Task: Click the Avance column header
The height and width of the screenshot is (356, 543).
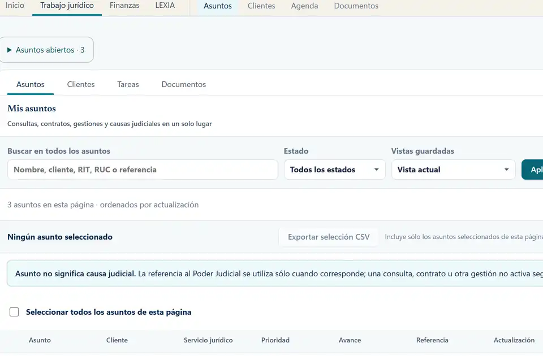Action: pos(350,340)
